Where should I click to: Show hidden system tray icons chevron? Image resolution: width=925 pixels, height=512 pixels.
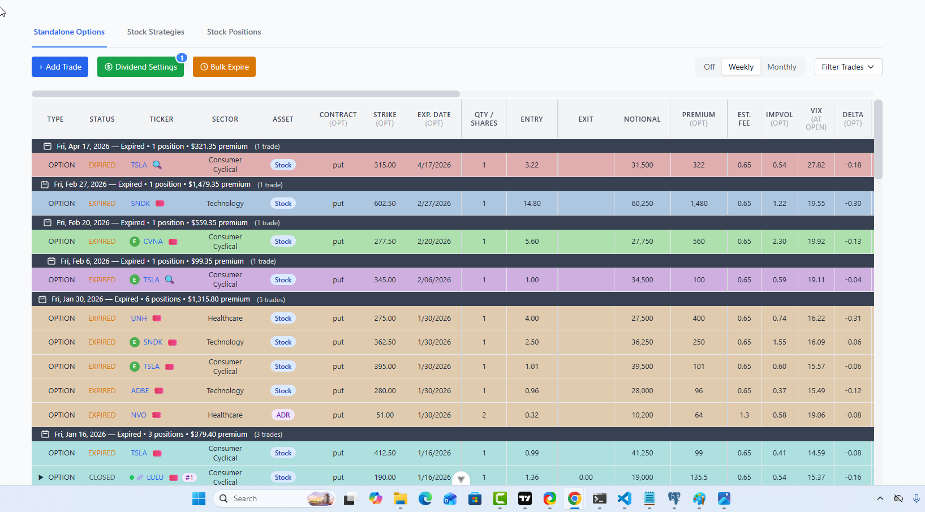point(880,498)
